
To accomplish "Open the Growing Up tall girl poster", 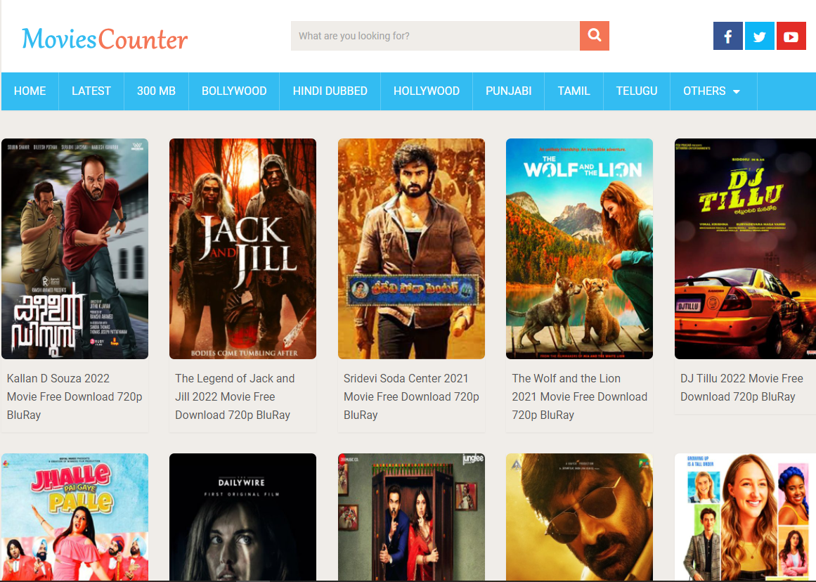I will tap(745, 517).
